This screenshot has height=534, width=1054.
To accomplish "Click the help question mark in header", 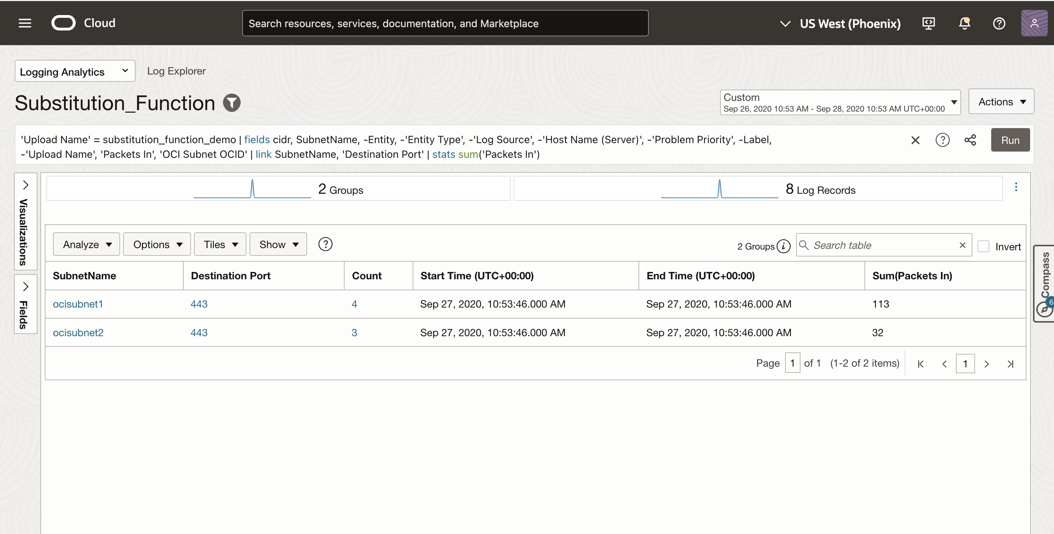I will 999,23.
